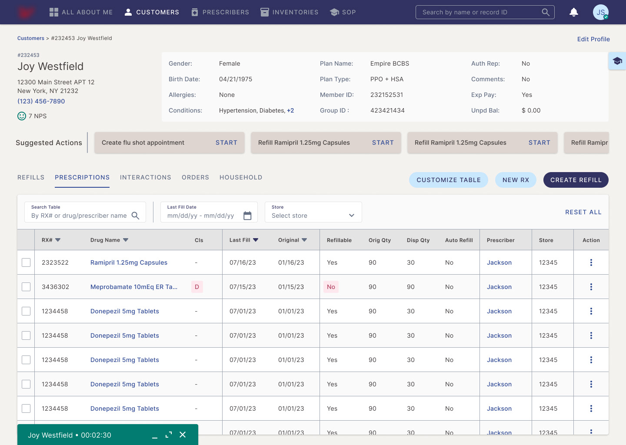Sort by the RX# column arrow

pos(58,240)
